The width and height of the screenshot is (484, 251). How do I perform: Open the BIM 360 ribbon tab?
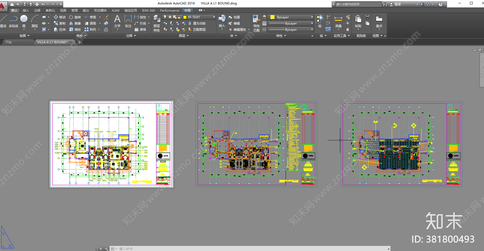(x=149, y=11)
